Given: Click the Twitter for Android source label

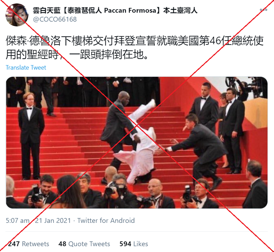Looking at the screenshot, I should click(106, 220).
